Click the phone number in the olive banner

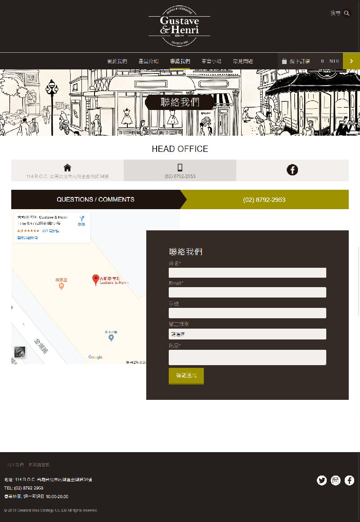pos(264,200)
